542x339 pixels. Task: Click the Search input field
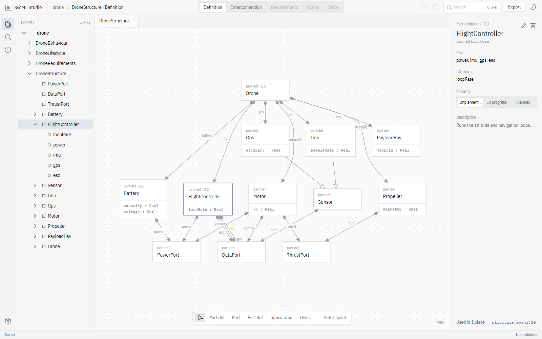tap(472, 7)
